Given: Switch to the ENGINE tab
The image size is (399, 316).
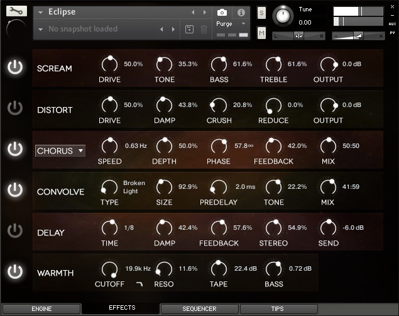Looking at the screenshot, I should click(x=41, y=308).
